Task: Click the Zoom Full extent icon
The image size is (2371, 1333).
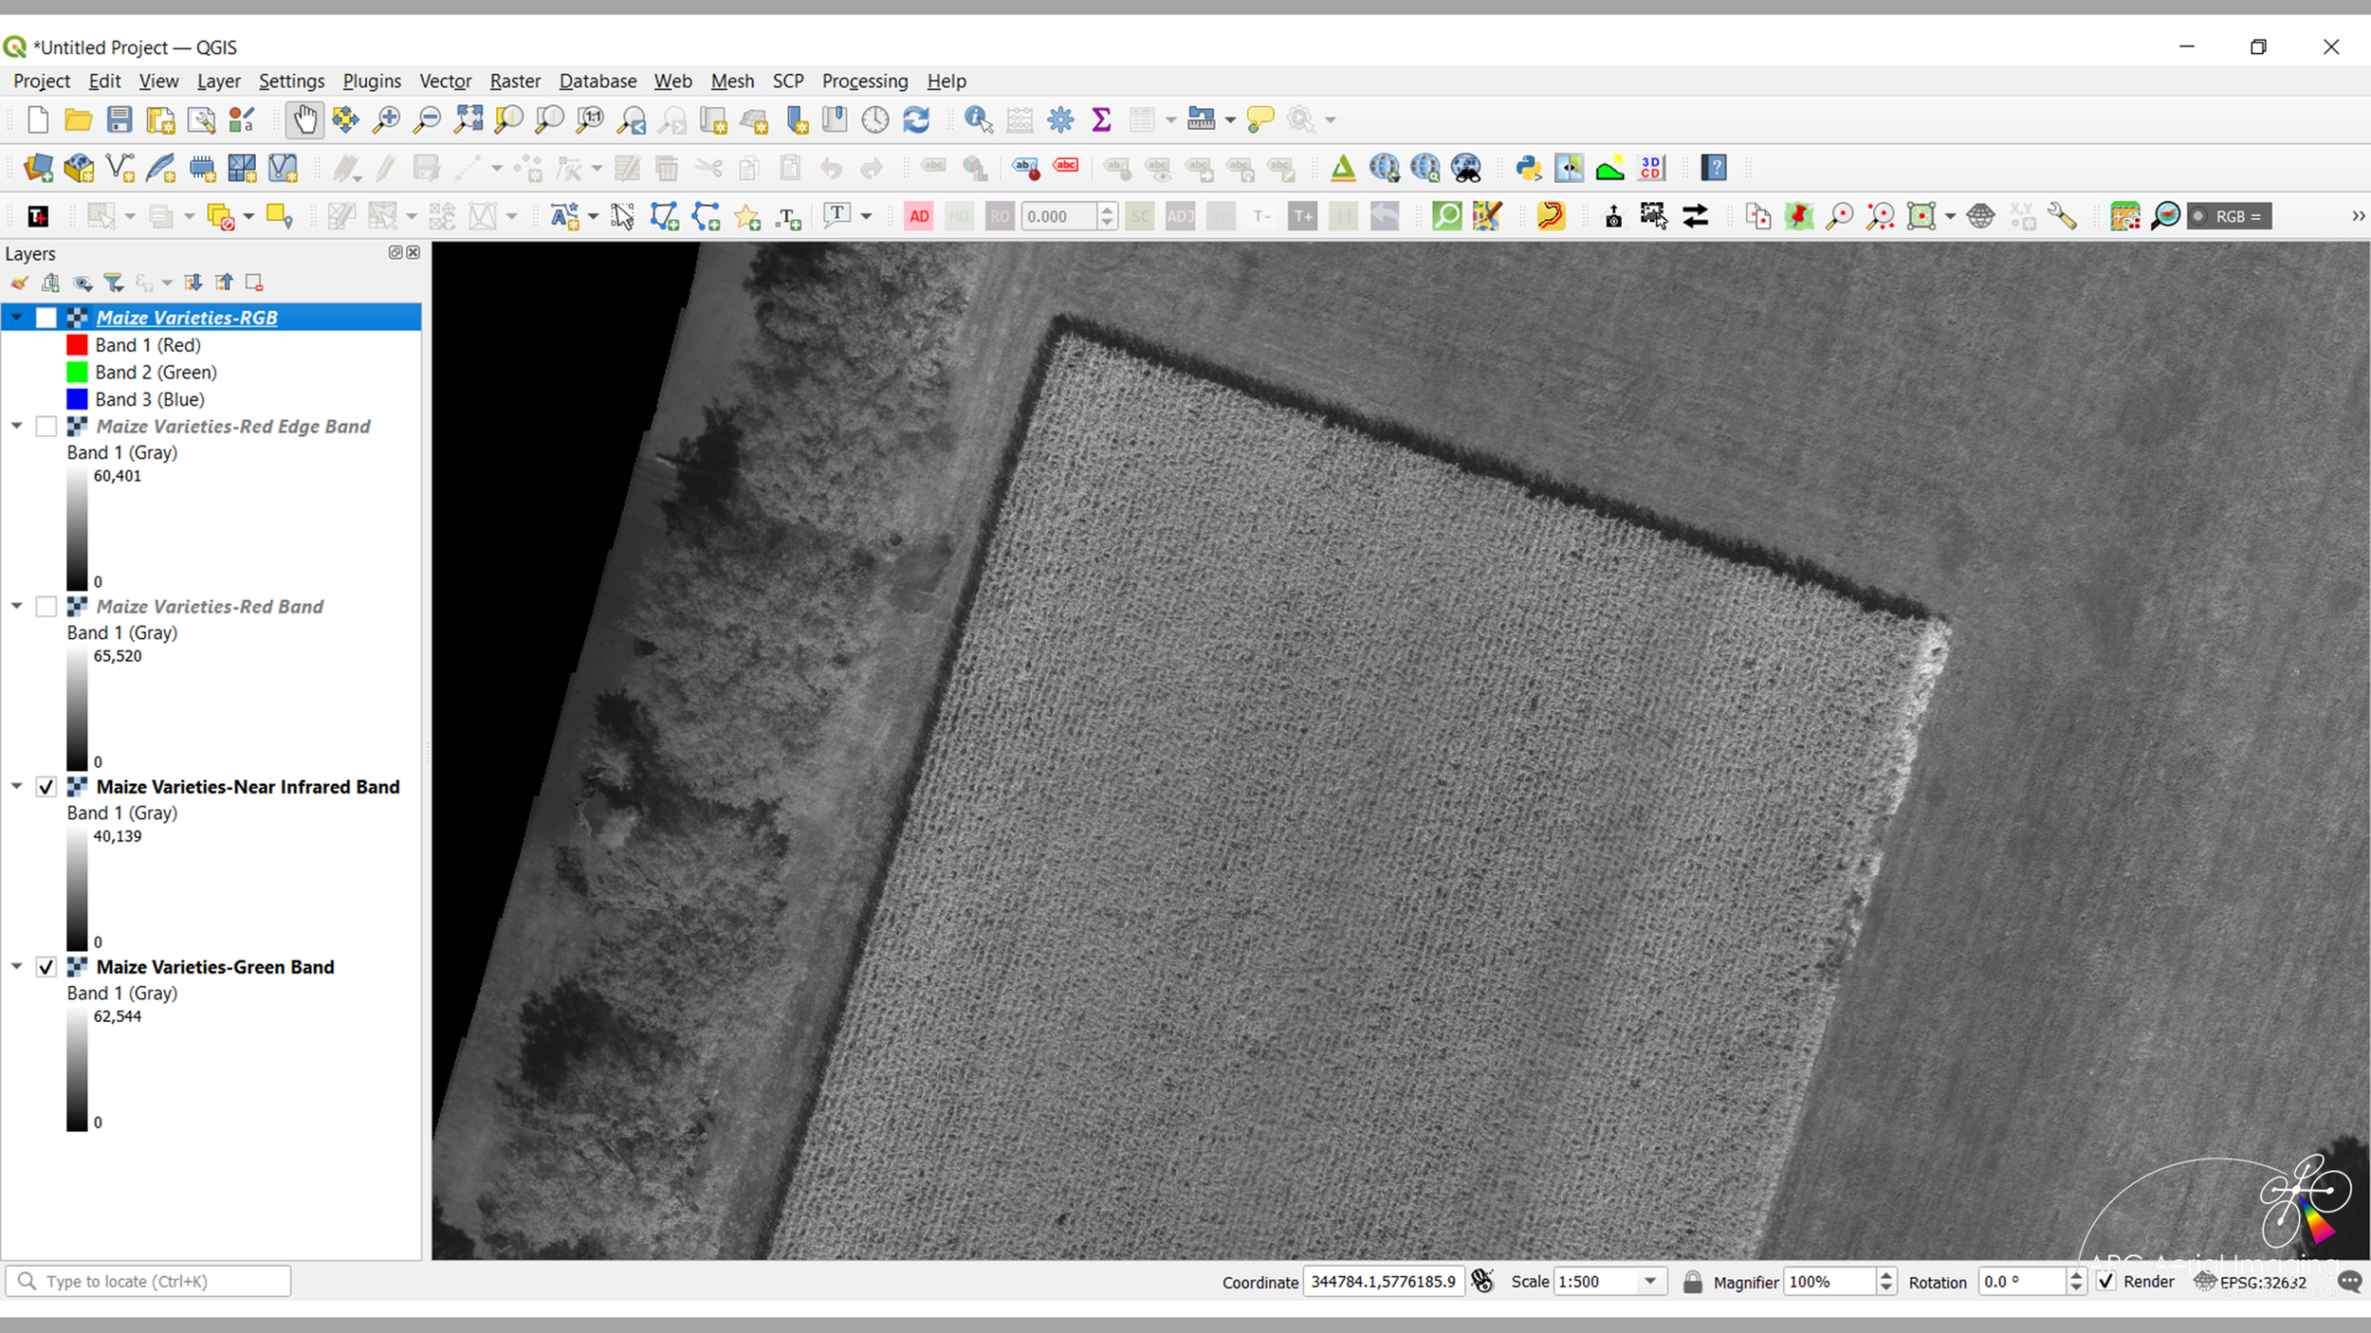Action: pyautogui.click(x=468, y=119)
